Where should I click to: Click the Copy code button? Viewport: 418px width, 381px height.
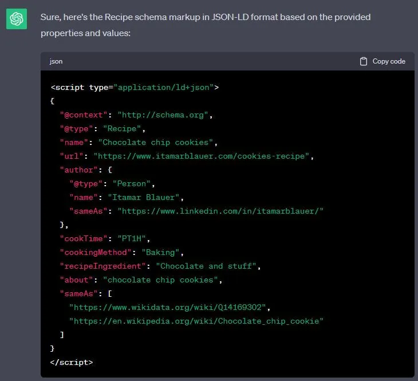tap(382, 61)
